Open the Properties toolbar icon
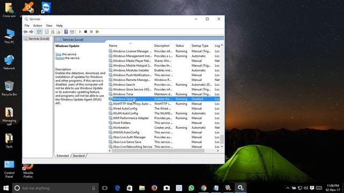 pos(47,32)
